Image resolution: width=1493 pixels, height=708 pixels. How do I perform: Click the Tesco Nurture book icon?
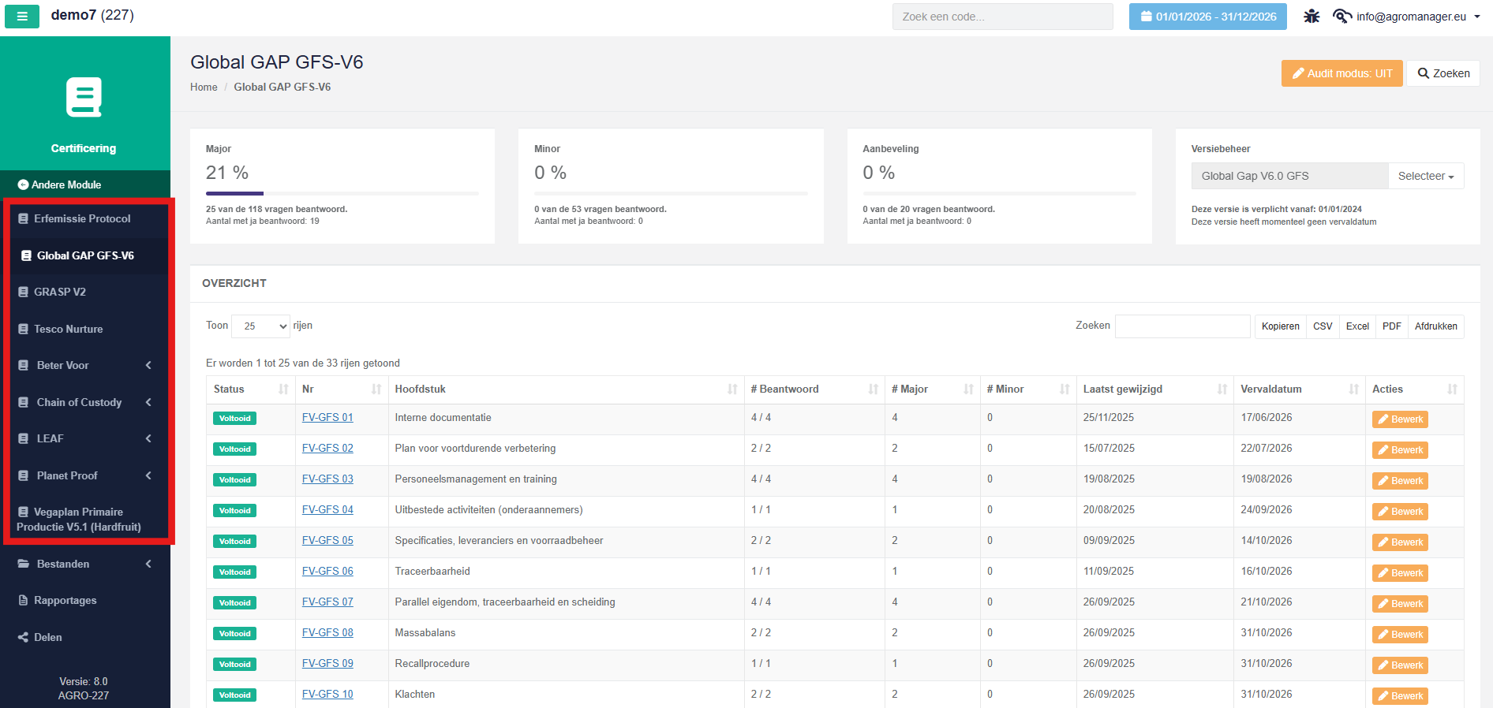[x=24, y=329]
